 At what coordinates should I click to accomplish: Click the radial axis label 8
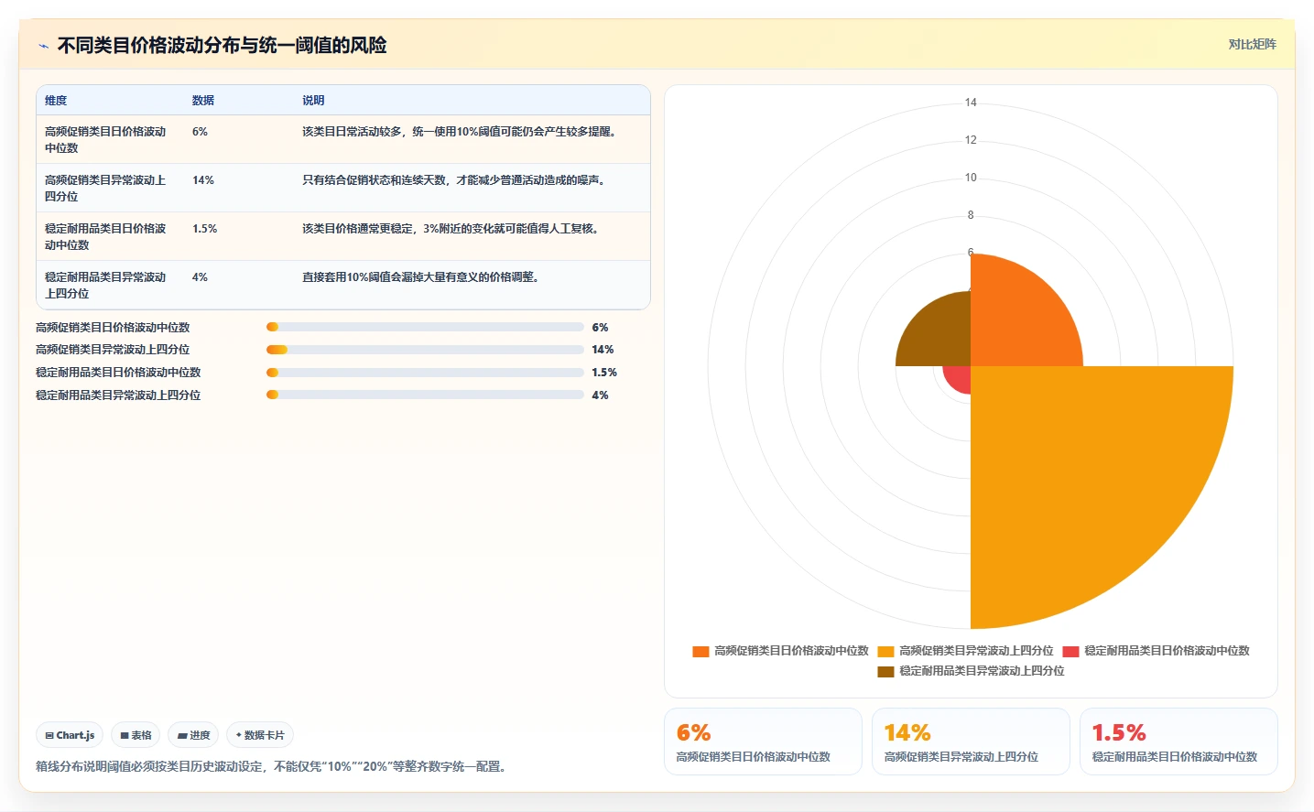pos(971,215)
